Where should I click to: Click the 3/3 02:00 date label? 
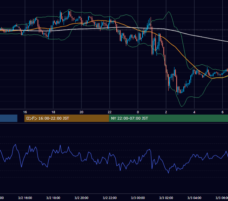tap(166, 198)
